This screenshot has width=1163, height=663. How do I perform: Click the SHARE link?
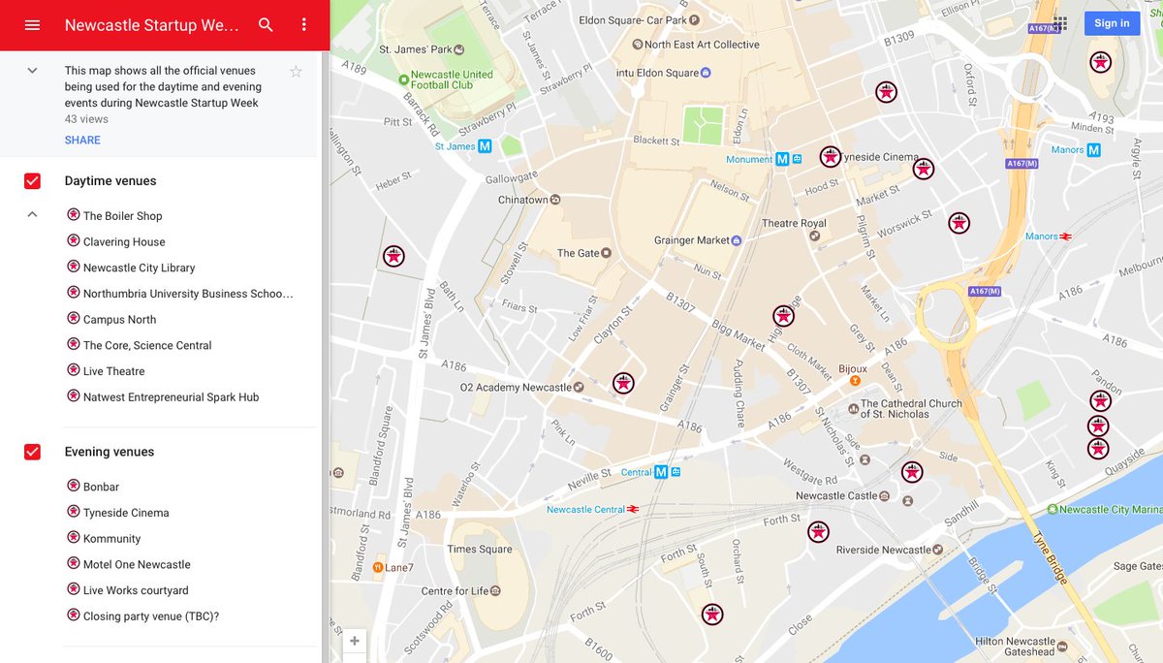click(82, 140)
